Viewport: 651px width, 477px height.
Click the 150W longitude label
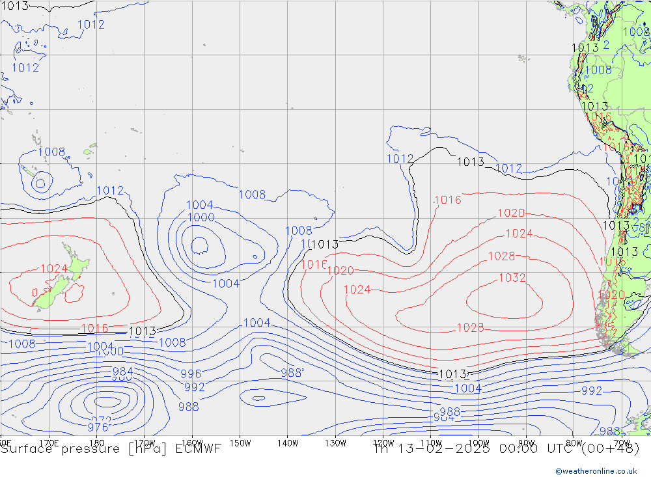coord(240,443)
